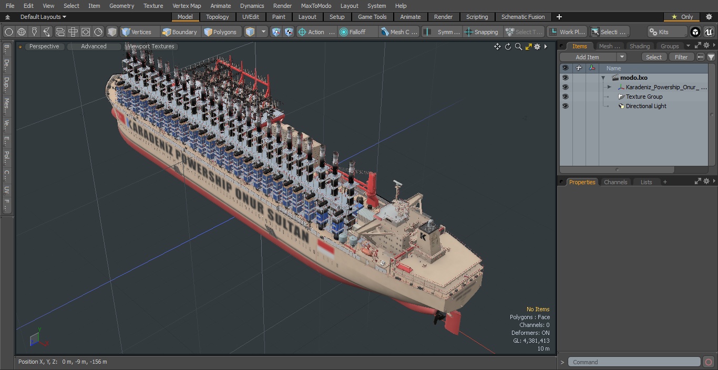Switch to the Channels tab
The height and width of the screenshot is (370, 718).
point(616,182)
